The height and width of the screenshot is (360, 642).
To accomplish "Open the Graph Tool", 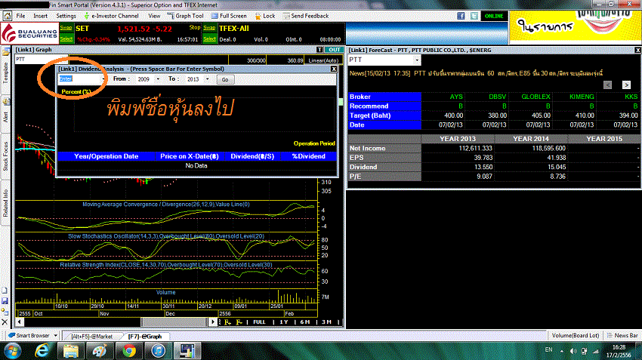I will 186,16.
